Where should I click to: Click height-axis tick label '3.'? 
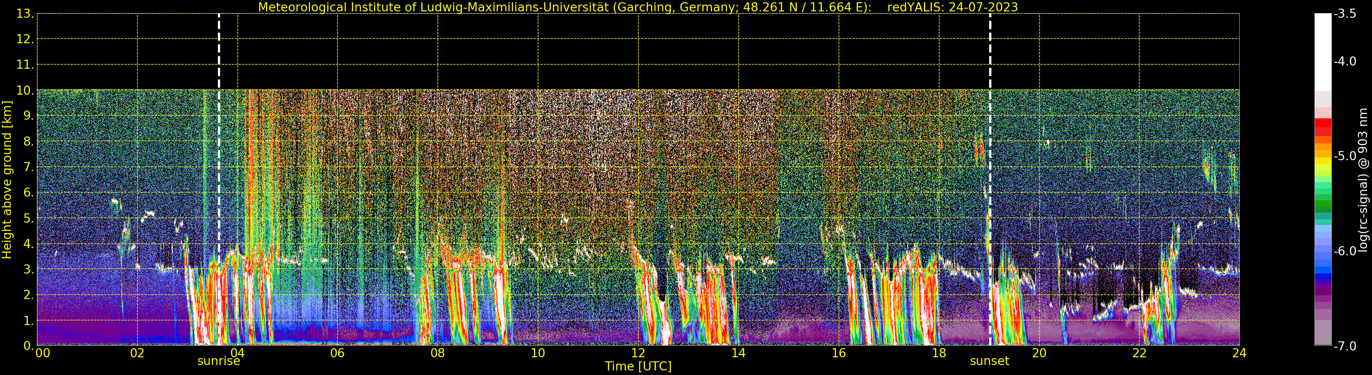(x=29, y=269)
